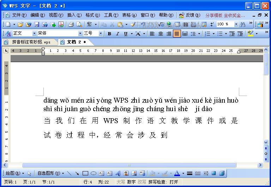Choose the line style icon
The image size is (271, 187).
(189, 173)
